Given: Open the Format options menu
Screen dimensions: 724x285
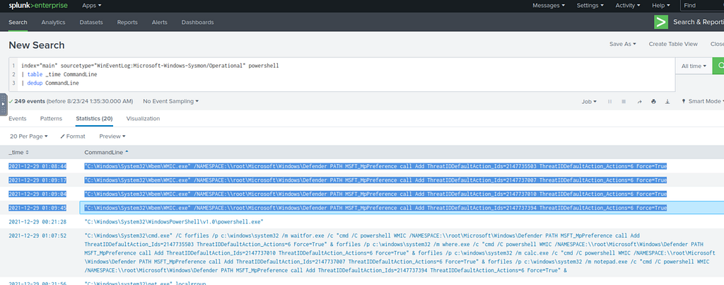Looking at the screenshot, I should point(72,136).
